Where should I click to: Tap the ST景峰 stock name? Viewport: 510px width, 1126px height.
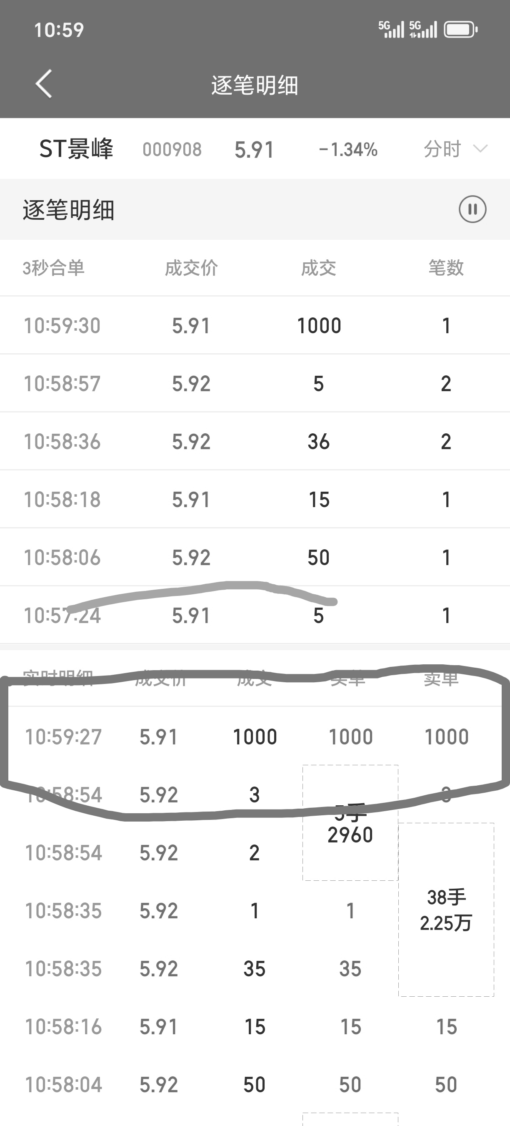pyautogui.click(x=76, y=149)
